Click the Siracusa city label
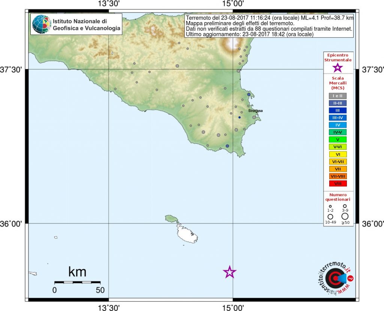This screenshot has height=311, width=384. click(x=255, y=111)
